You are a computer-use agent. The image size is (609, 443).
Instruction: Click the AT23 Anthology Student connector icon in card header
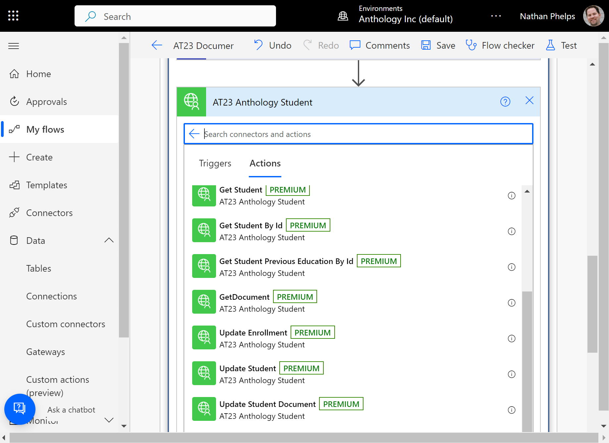(192, 102)
